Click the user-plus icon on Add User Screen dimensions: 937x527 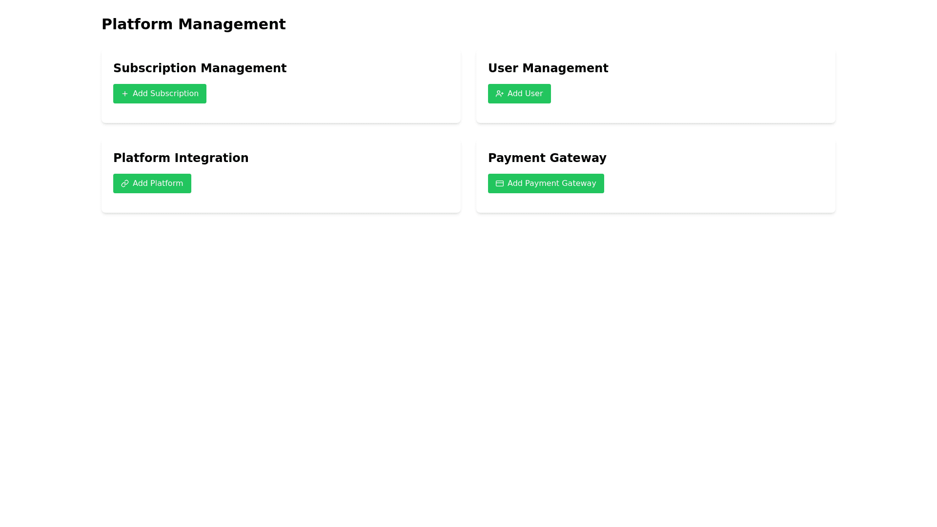499,94
